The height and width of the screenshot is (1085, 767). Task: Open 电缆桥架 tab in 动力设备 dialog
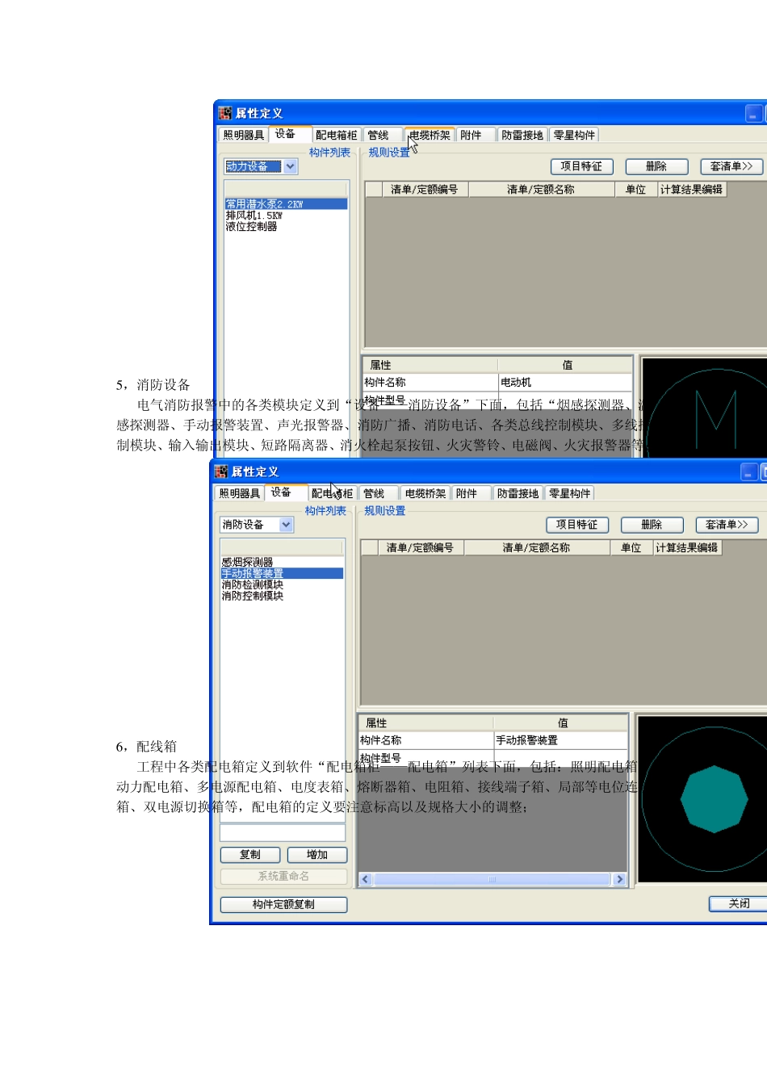click(x=430, y=136)
